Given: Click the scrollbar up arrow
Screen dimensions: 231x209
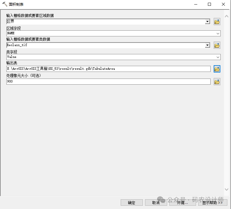Looking at the screenshot, I should 226,16.
